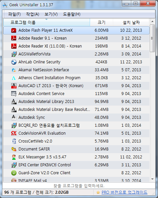Click the PRO 버전으로 업그레이드 link

pyautogui.click(x=124, y=192)
